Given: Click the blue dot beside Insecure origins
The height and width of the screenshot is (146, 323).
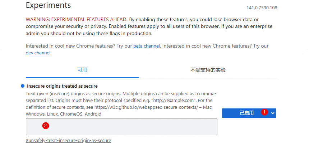Looking at the screenshot, I should coord(23,86).
